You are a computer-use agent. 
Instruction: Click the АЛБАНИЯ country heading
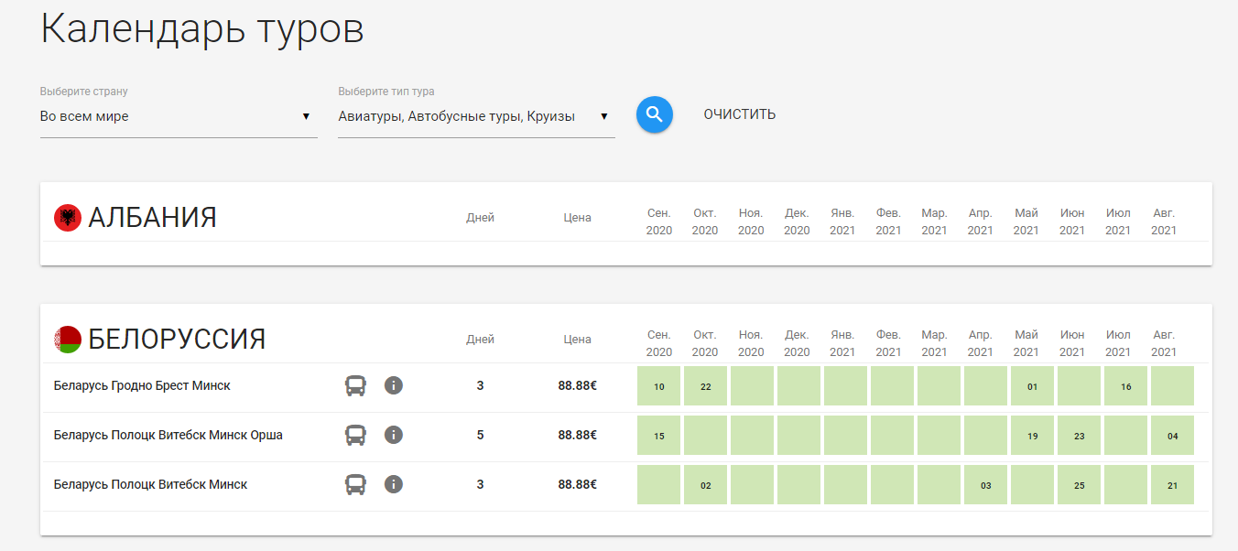(152, 218)
